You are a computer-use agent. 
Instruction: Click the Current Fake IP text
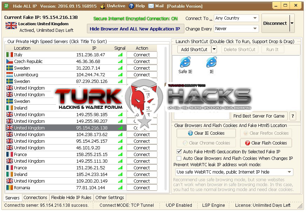pyautogui.click(x=41, y=17)
